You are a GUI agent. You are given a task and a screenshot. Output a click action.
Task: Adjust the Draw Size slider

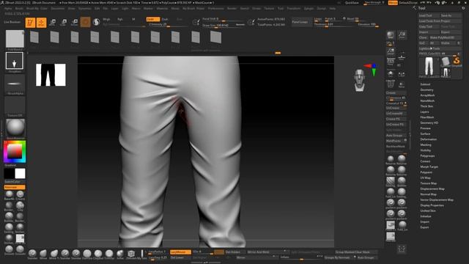tap(224, 25)
